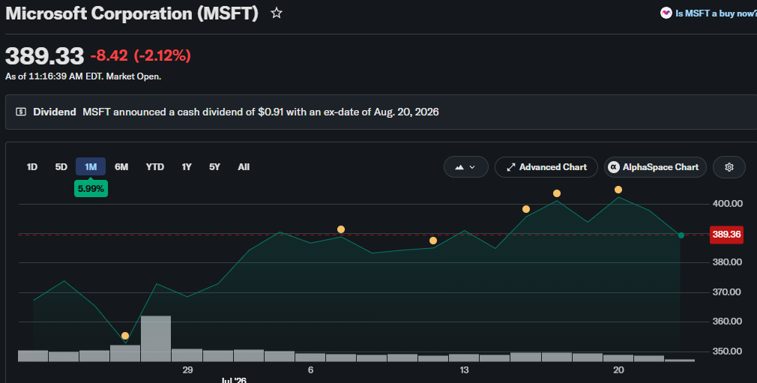The height and width of the screenshot is (383, 757).
Task: Follow the Is MSFT a buy now link
Action: (716, 13)
